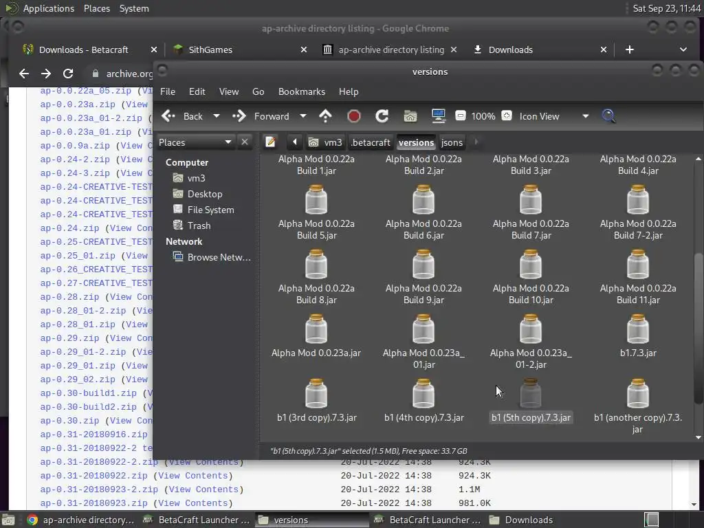The image size is (704, 528).
Task: Select Alpha Mod 0.0.22a Build 10.jar
Action: 531,276
